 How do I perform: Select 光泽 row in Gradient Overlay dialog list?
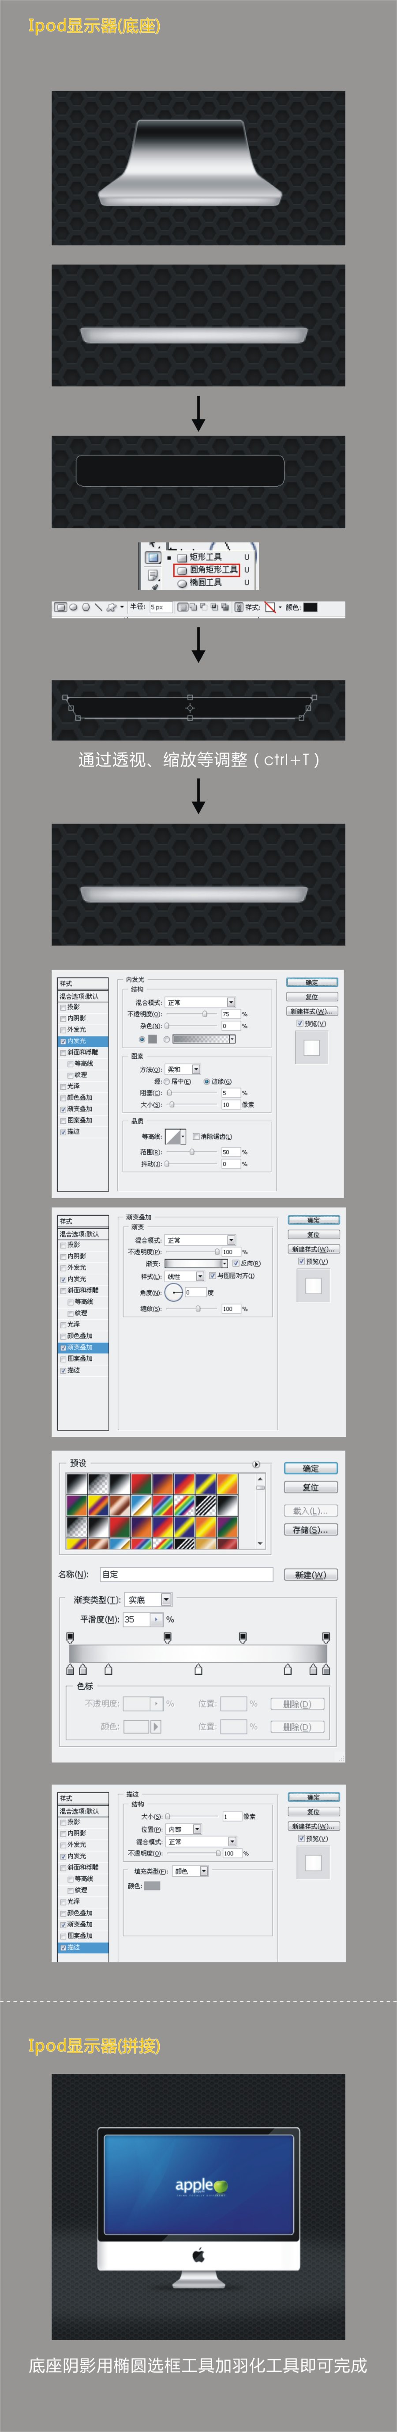83,1325
